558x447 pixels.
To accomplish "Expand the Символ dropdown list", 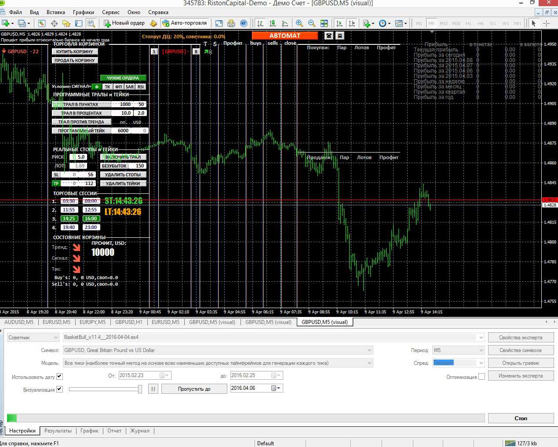I will (x=369, y=350).
